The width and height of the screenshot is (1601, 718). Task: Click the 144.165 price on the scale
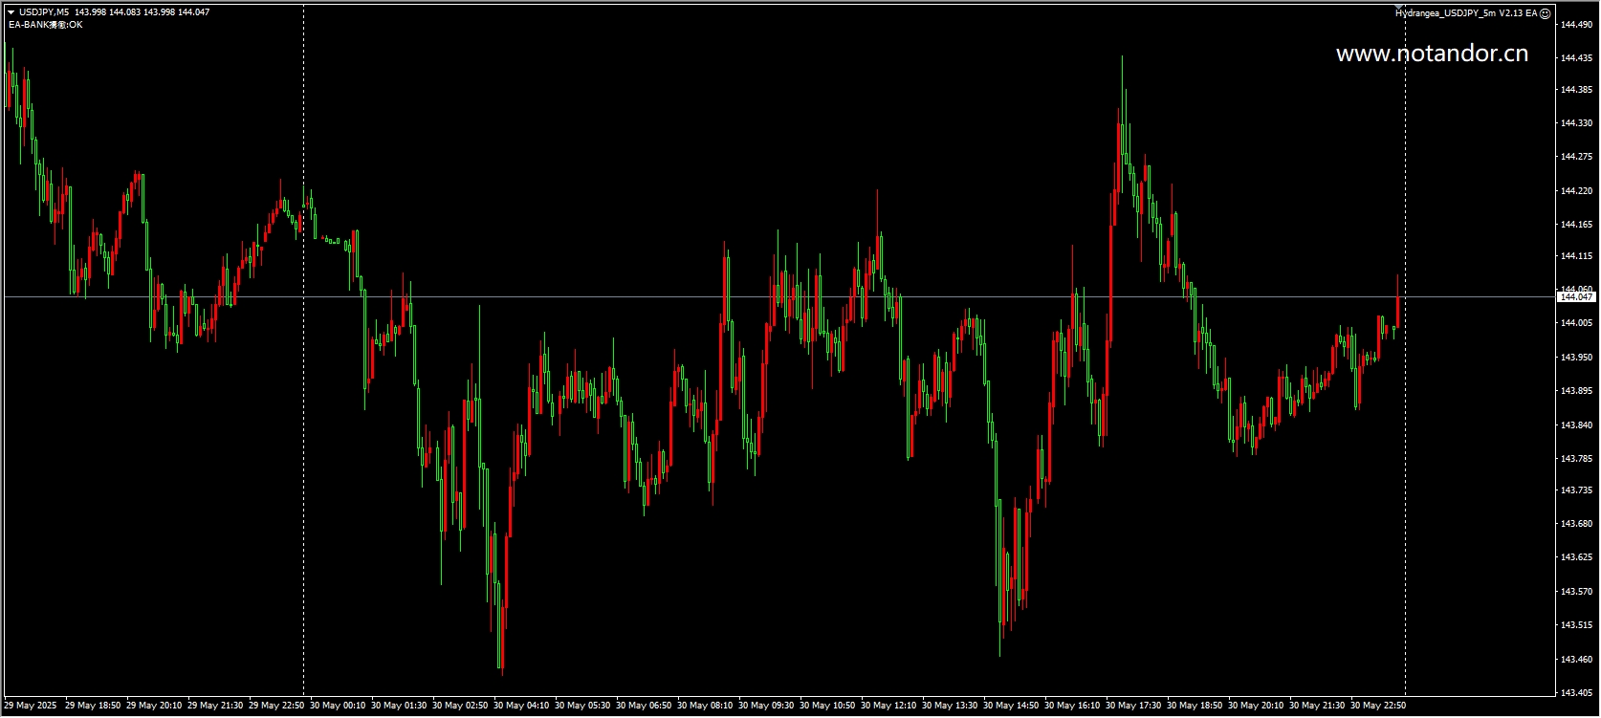click(x=1576, y=225)
